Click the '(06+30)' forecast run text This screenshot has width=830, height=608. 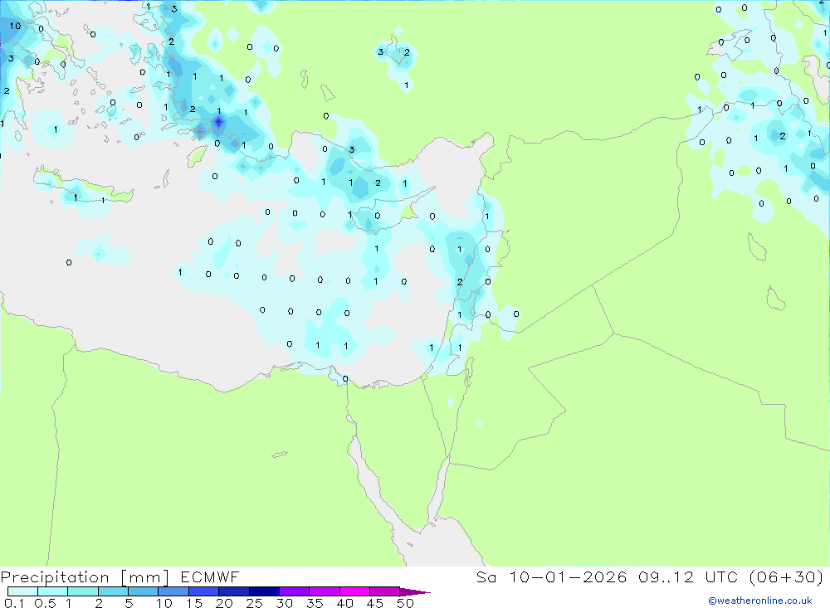coord(787,576)
